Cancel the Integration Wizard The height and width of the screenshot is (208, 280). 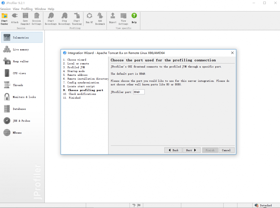227,150
